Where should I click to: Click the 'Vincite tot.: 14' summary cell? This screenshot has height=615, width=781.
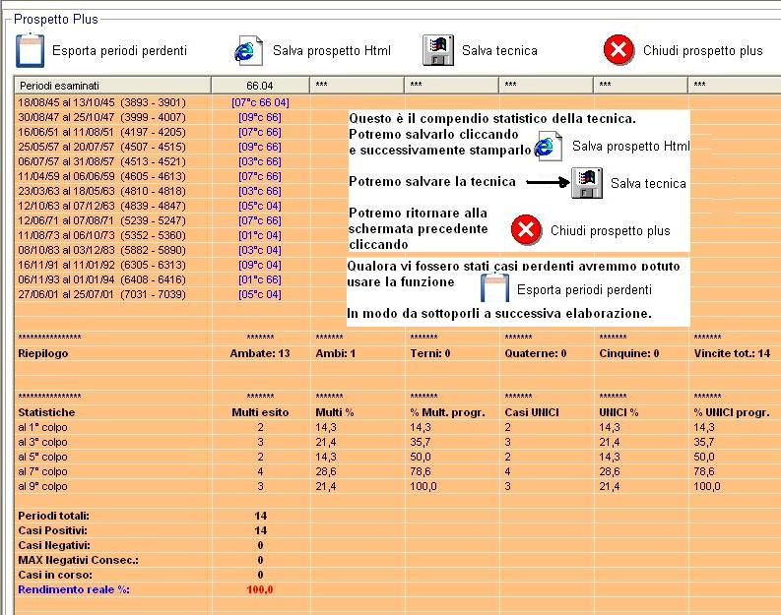click(732, 354)
